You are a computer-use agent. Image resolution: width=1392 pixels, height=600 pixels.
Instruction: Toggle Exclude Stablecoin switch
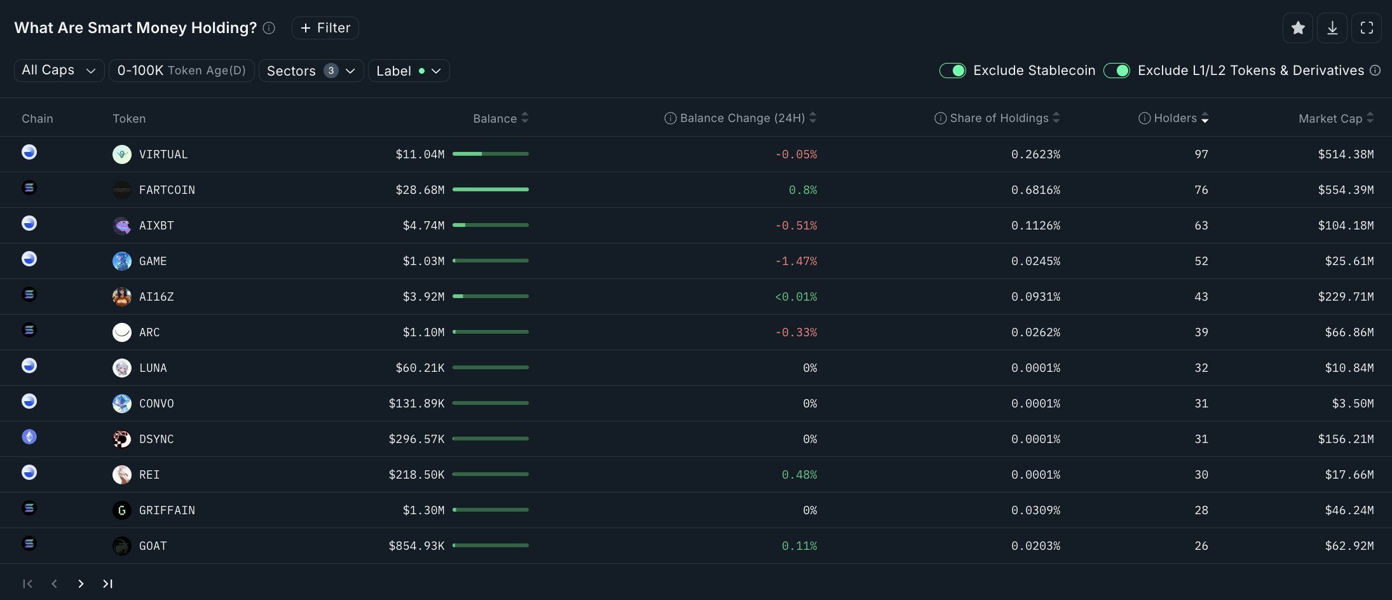[x=952, y=71]
